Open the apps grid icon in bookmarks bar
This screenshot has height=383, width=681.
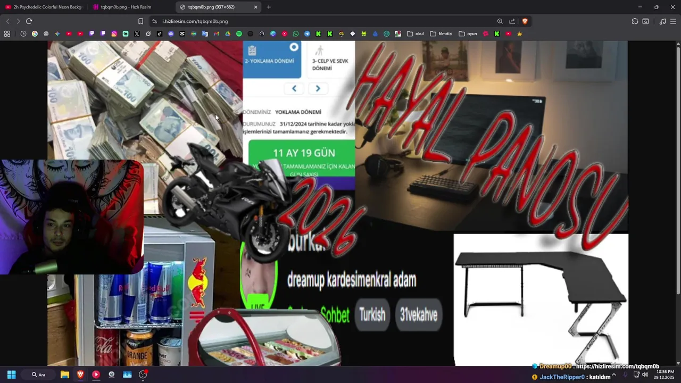click(x=7, y=34)
